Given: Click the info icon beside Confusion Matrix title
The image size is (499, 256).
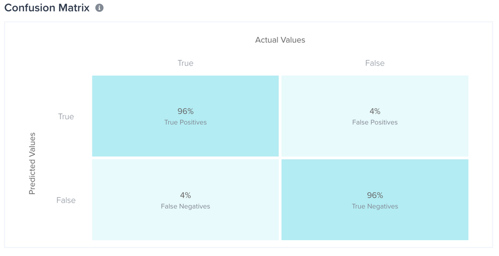Looking at the screenshot, I should [99, 8].
